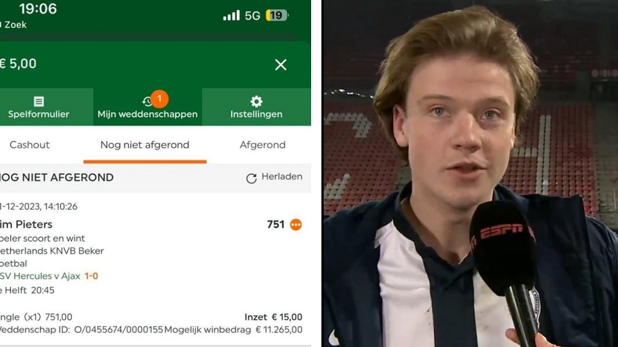Switch to the Cashout tab
The image size is (618, 347).
coord(30,145)
